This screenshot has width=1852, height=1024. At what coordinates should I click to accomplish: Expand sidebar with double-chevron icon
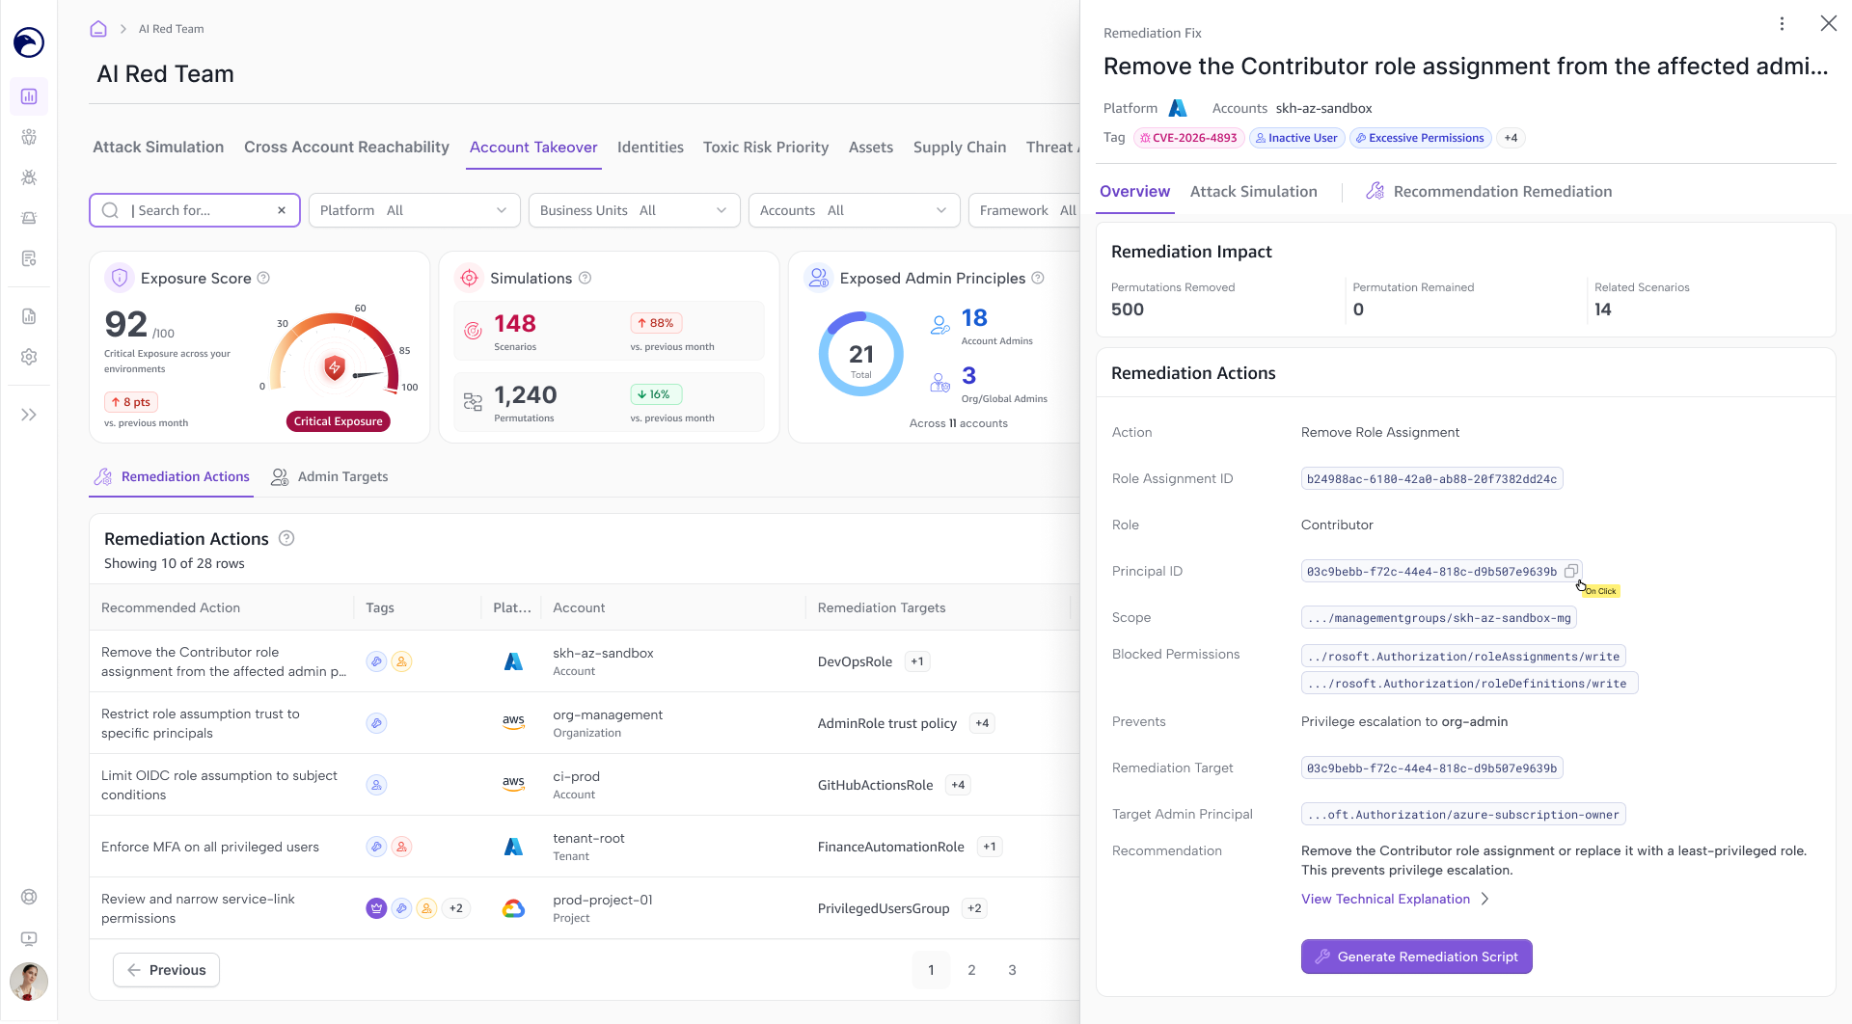pyautogui.click(x=29, y=415)
